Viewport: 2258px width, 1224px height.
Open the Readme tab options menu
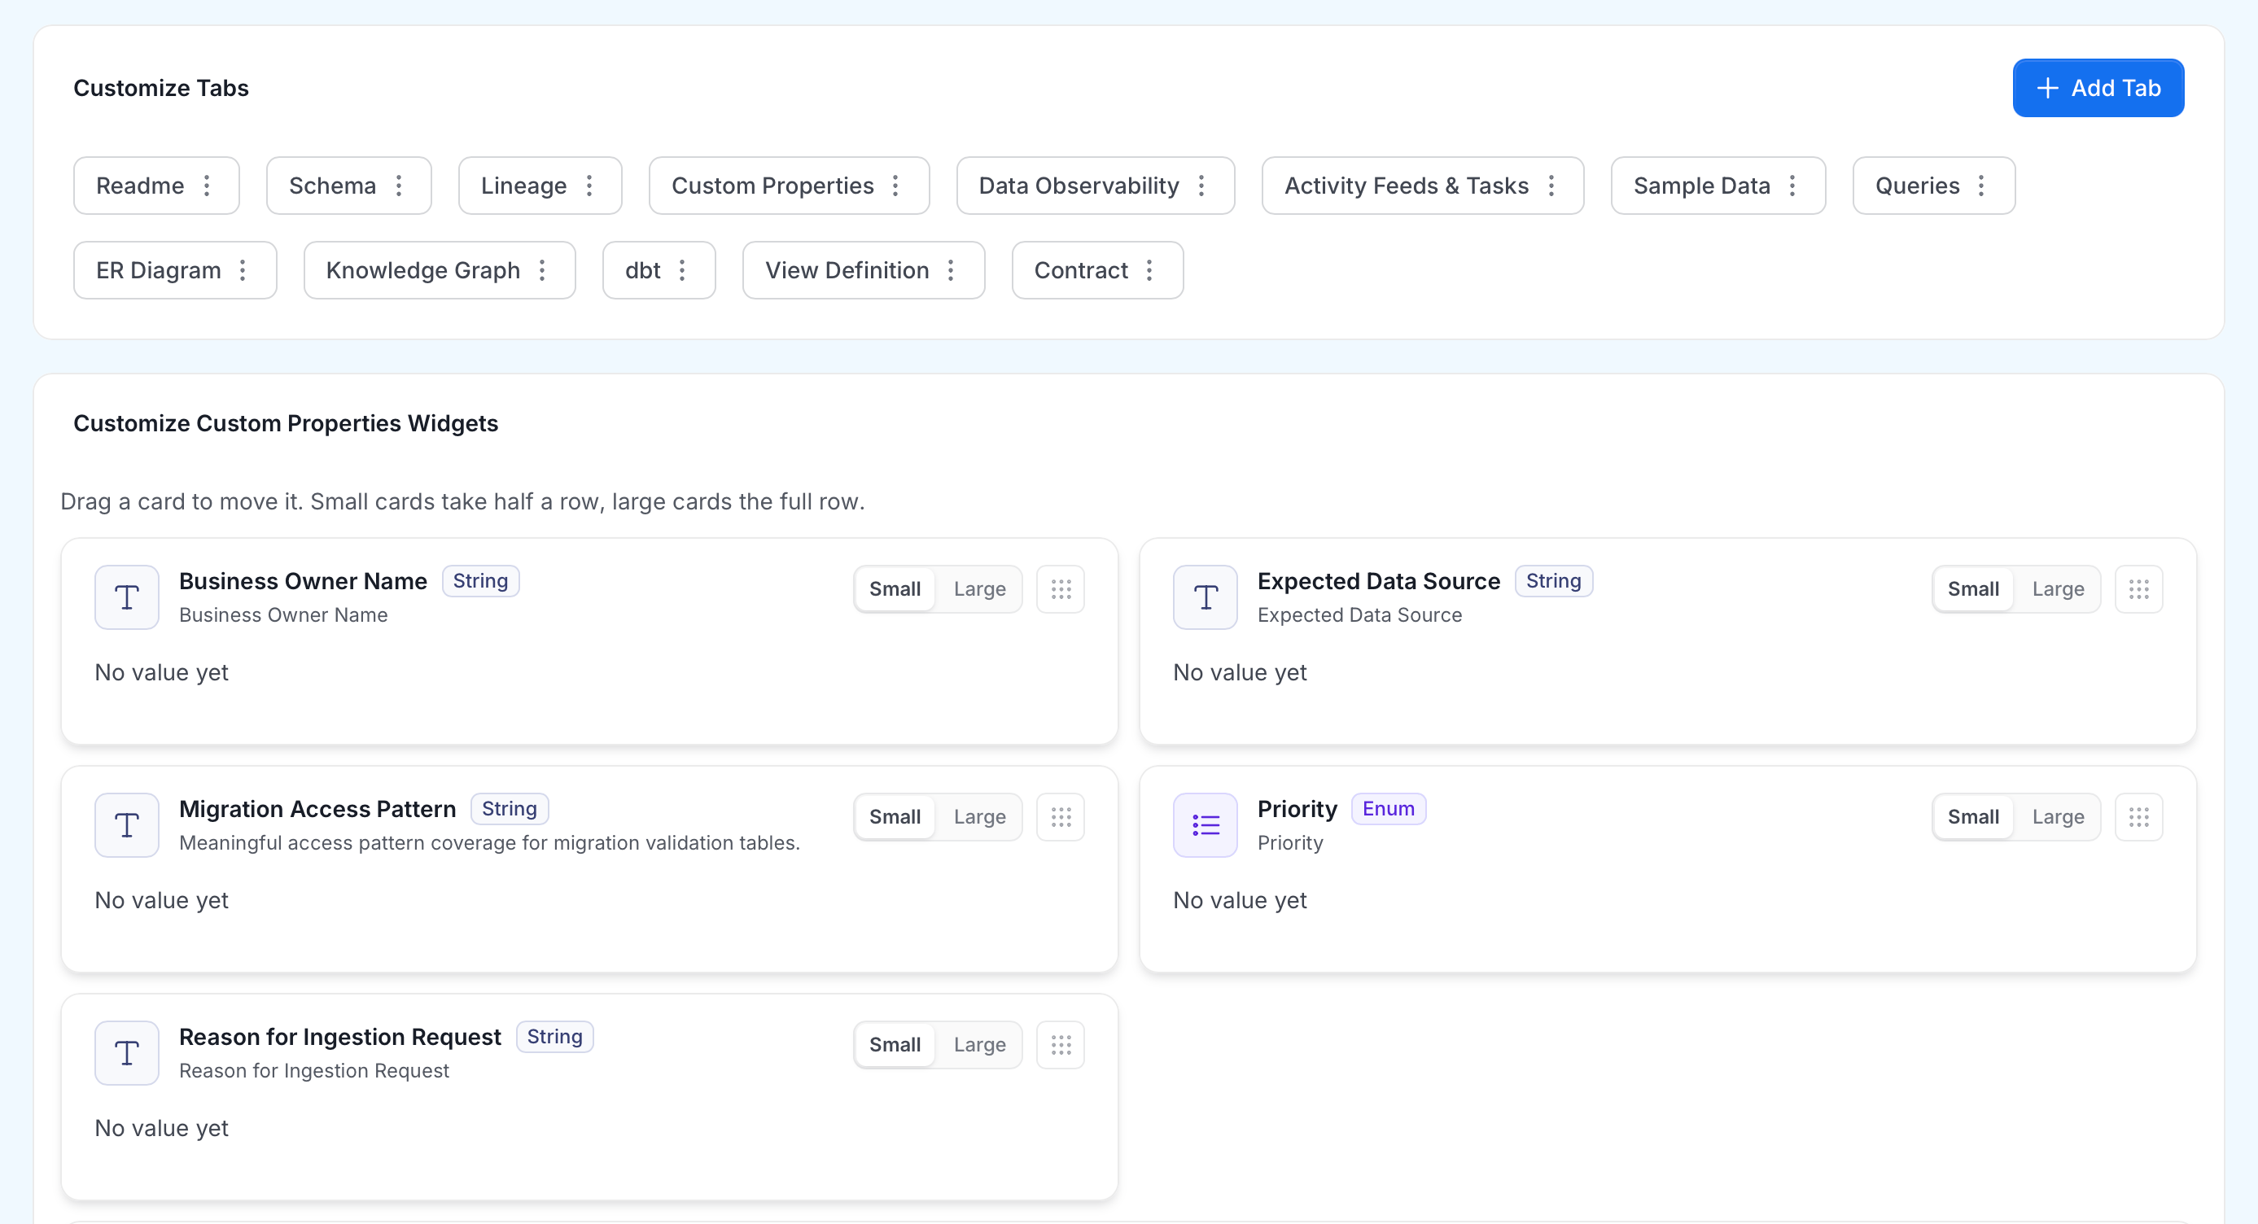coord(207,186)
